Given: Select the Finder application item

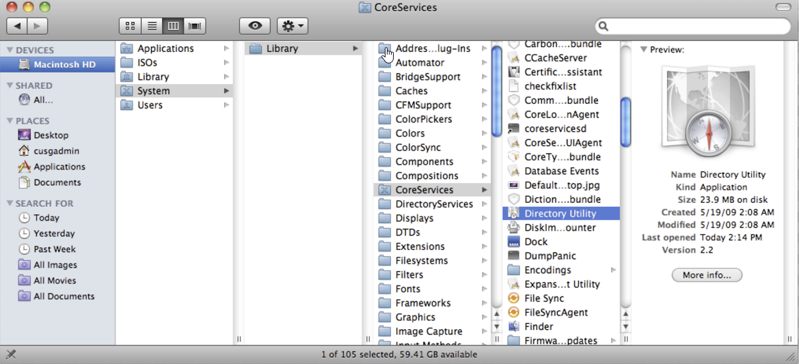Looking at the screenshot, I should click(561, 327).
